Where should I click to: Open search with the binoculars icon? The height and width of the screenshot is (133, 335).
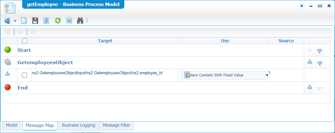(80, 21)
